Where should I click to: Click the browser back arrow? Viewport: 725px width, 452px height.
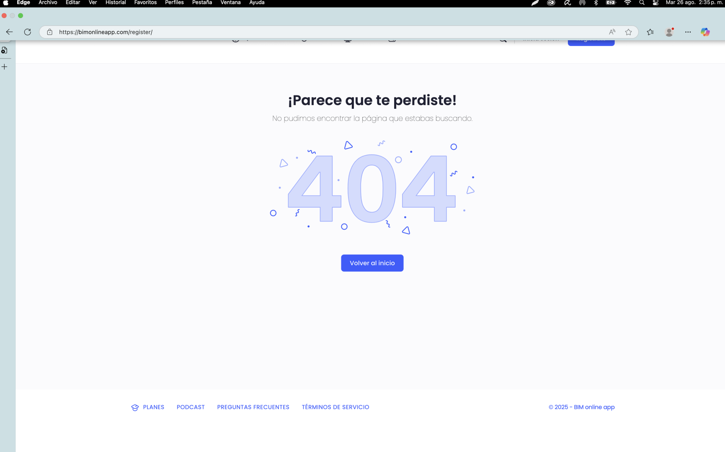pos(9,32)
